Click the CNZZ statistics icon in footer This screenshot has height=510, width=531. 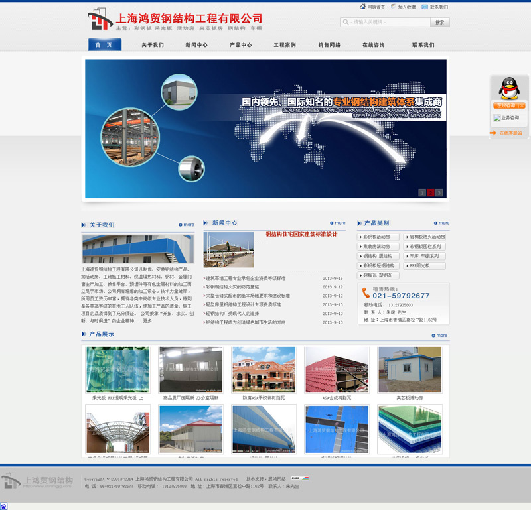tap(300, 478)
